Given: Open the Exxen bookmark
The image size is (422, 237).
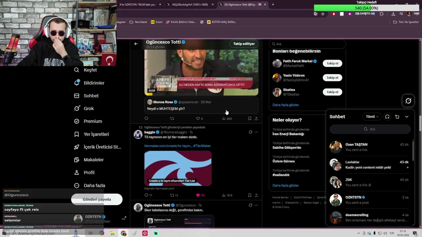Looking at the screenshot, I should [157, 22].
